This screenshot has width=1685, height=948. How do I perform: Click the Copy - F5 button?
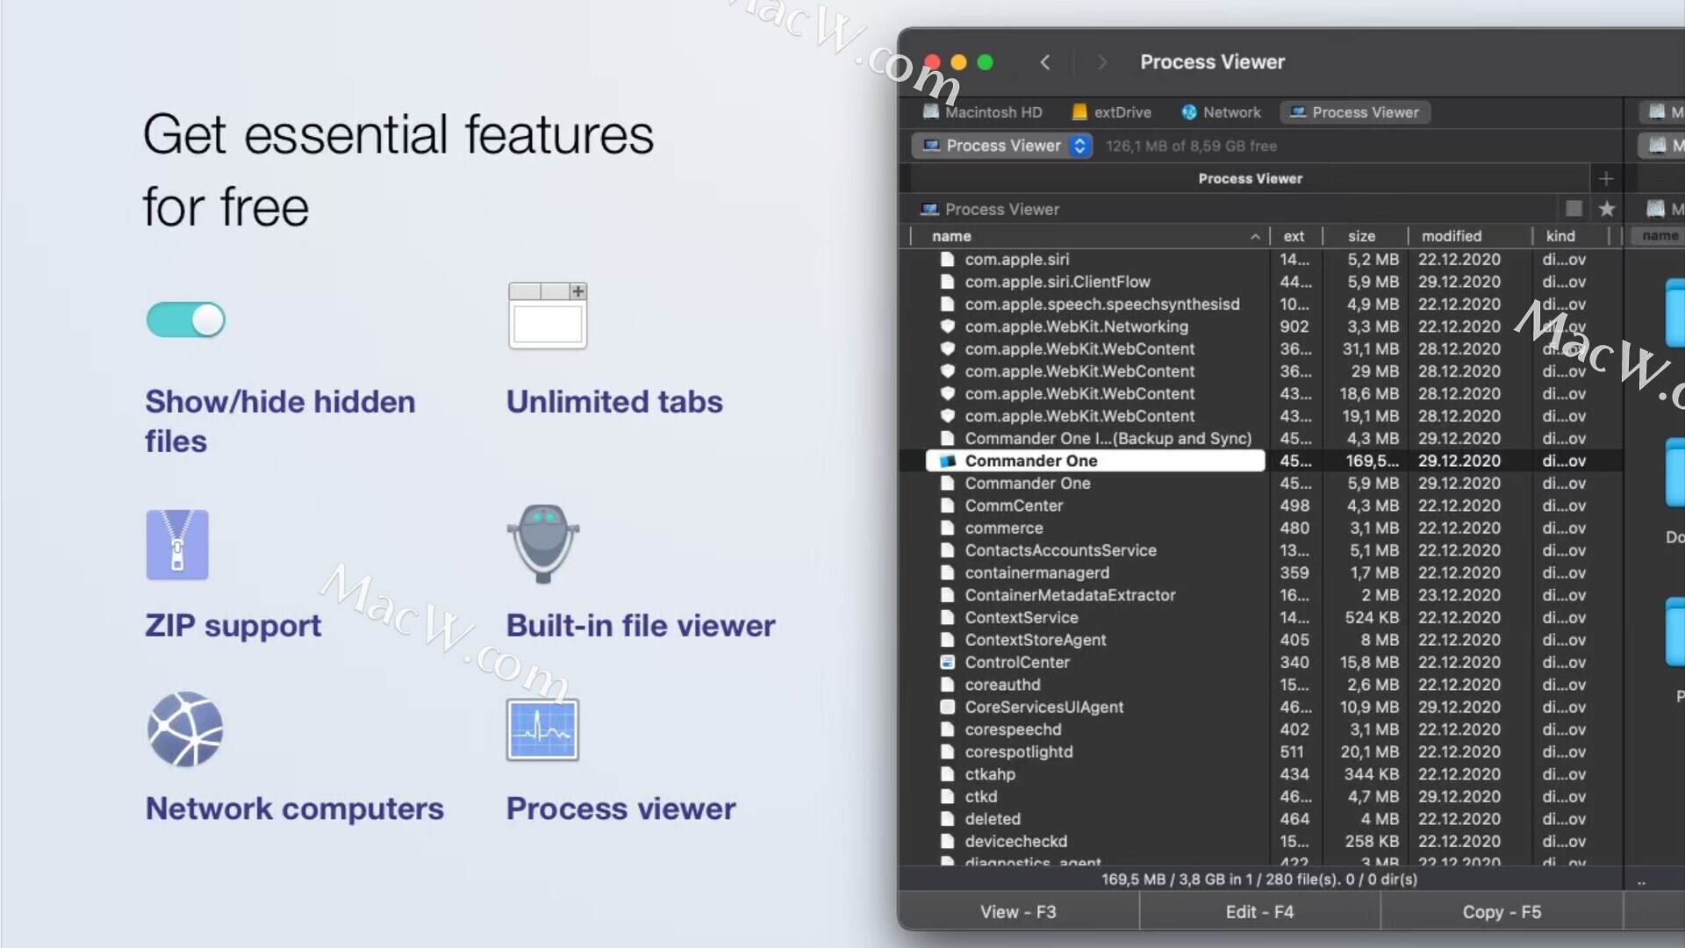[1502, 912]
